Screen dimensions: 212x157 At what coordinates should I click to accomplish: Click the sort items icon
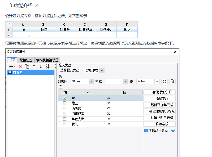47,66
